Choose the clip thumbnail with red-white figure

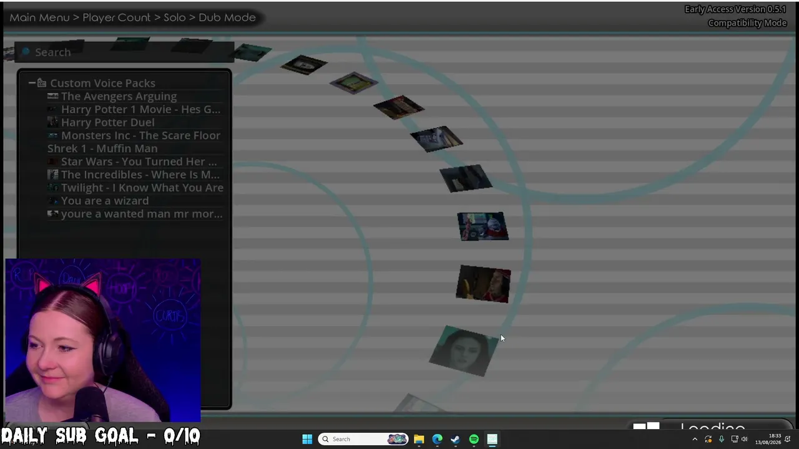coord(483,226)
